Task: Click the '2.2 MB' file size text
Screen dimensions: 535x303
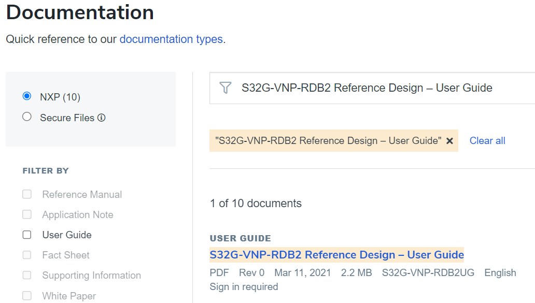Action: pos(357,272)
